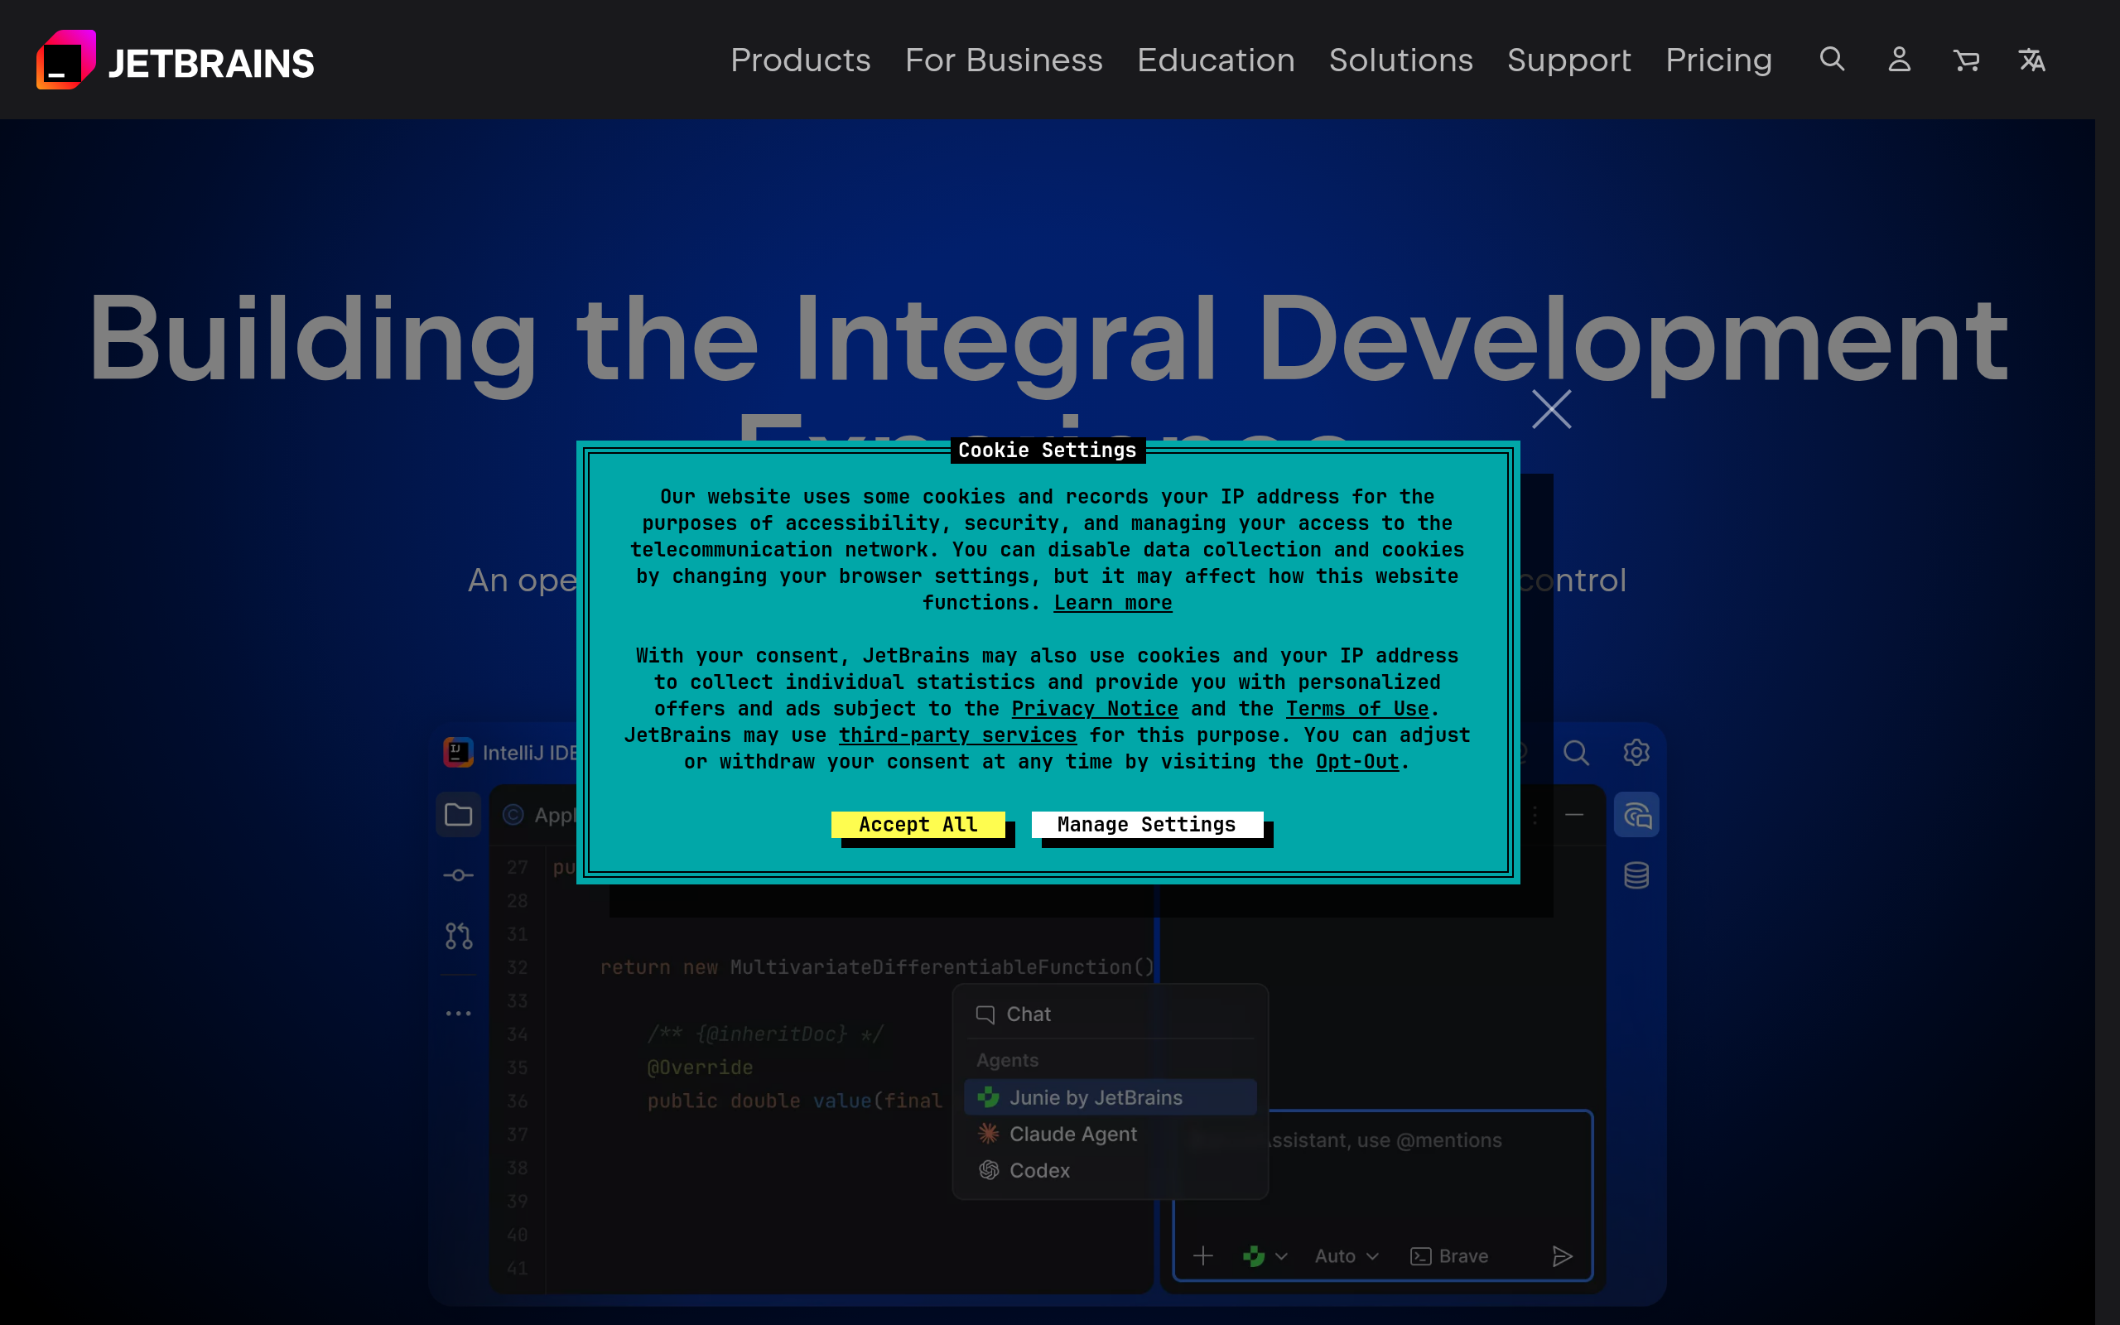Image resolution: width=2120 pixels, height=1325 pixels.
Task: Open the Products menu
Action: pos(801,60)
